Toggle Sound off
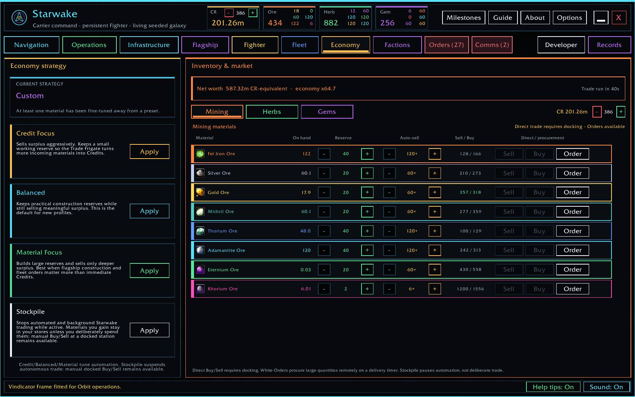The width and height of the screenshot is (635, 397). click(x=606, y=387)
